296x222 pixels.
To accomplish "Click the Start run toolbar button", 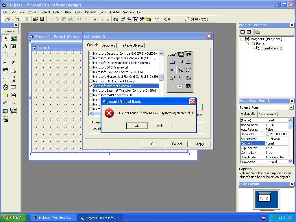I will point(95,19).
